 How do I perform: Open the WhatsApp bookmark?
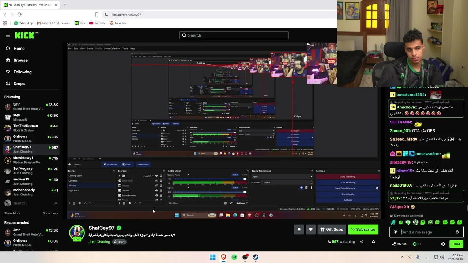tap(23, 23)
